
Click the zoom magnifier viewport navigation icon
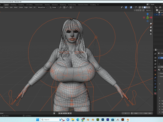click(151, 24)
